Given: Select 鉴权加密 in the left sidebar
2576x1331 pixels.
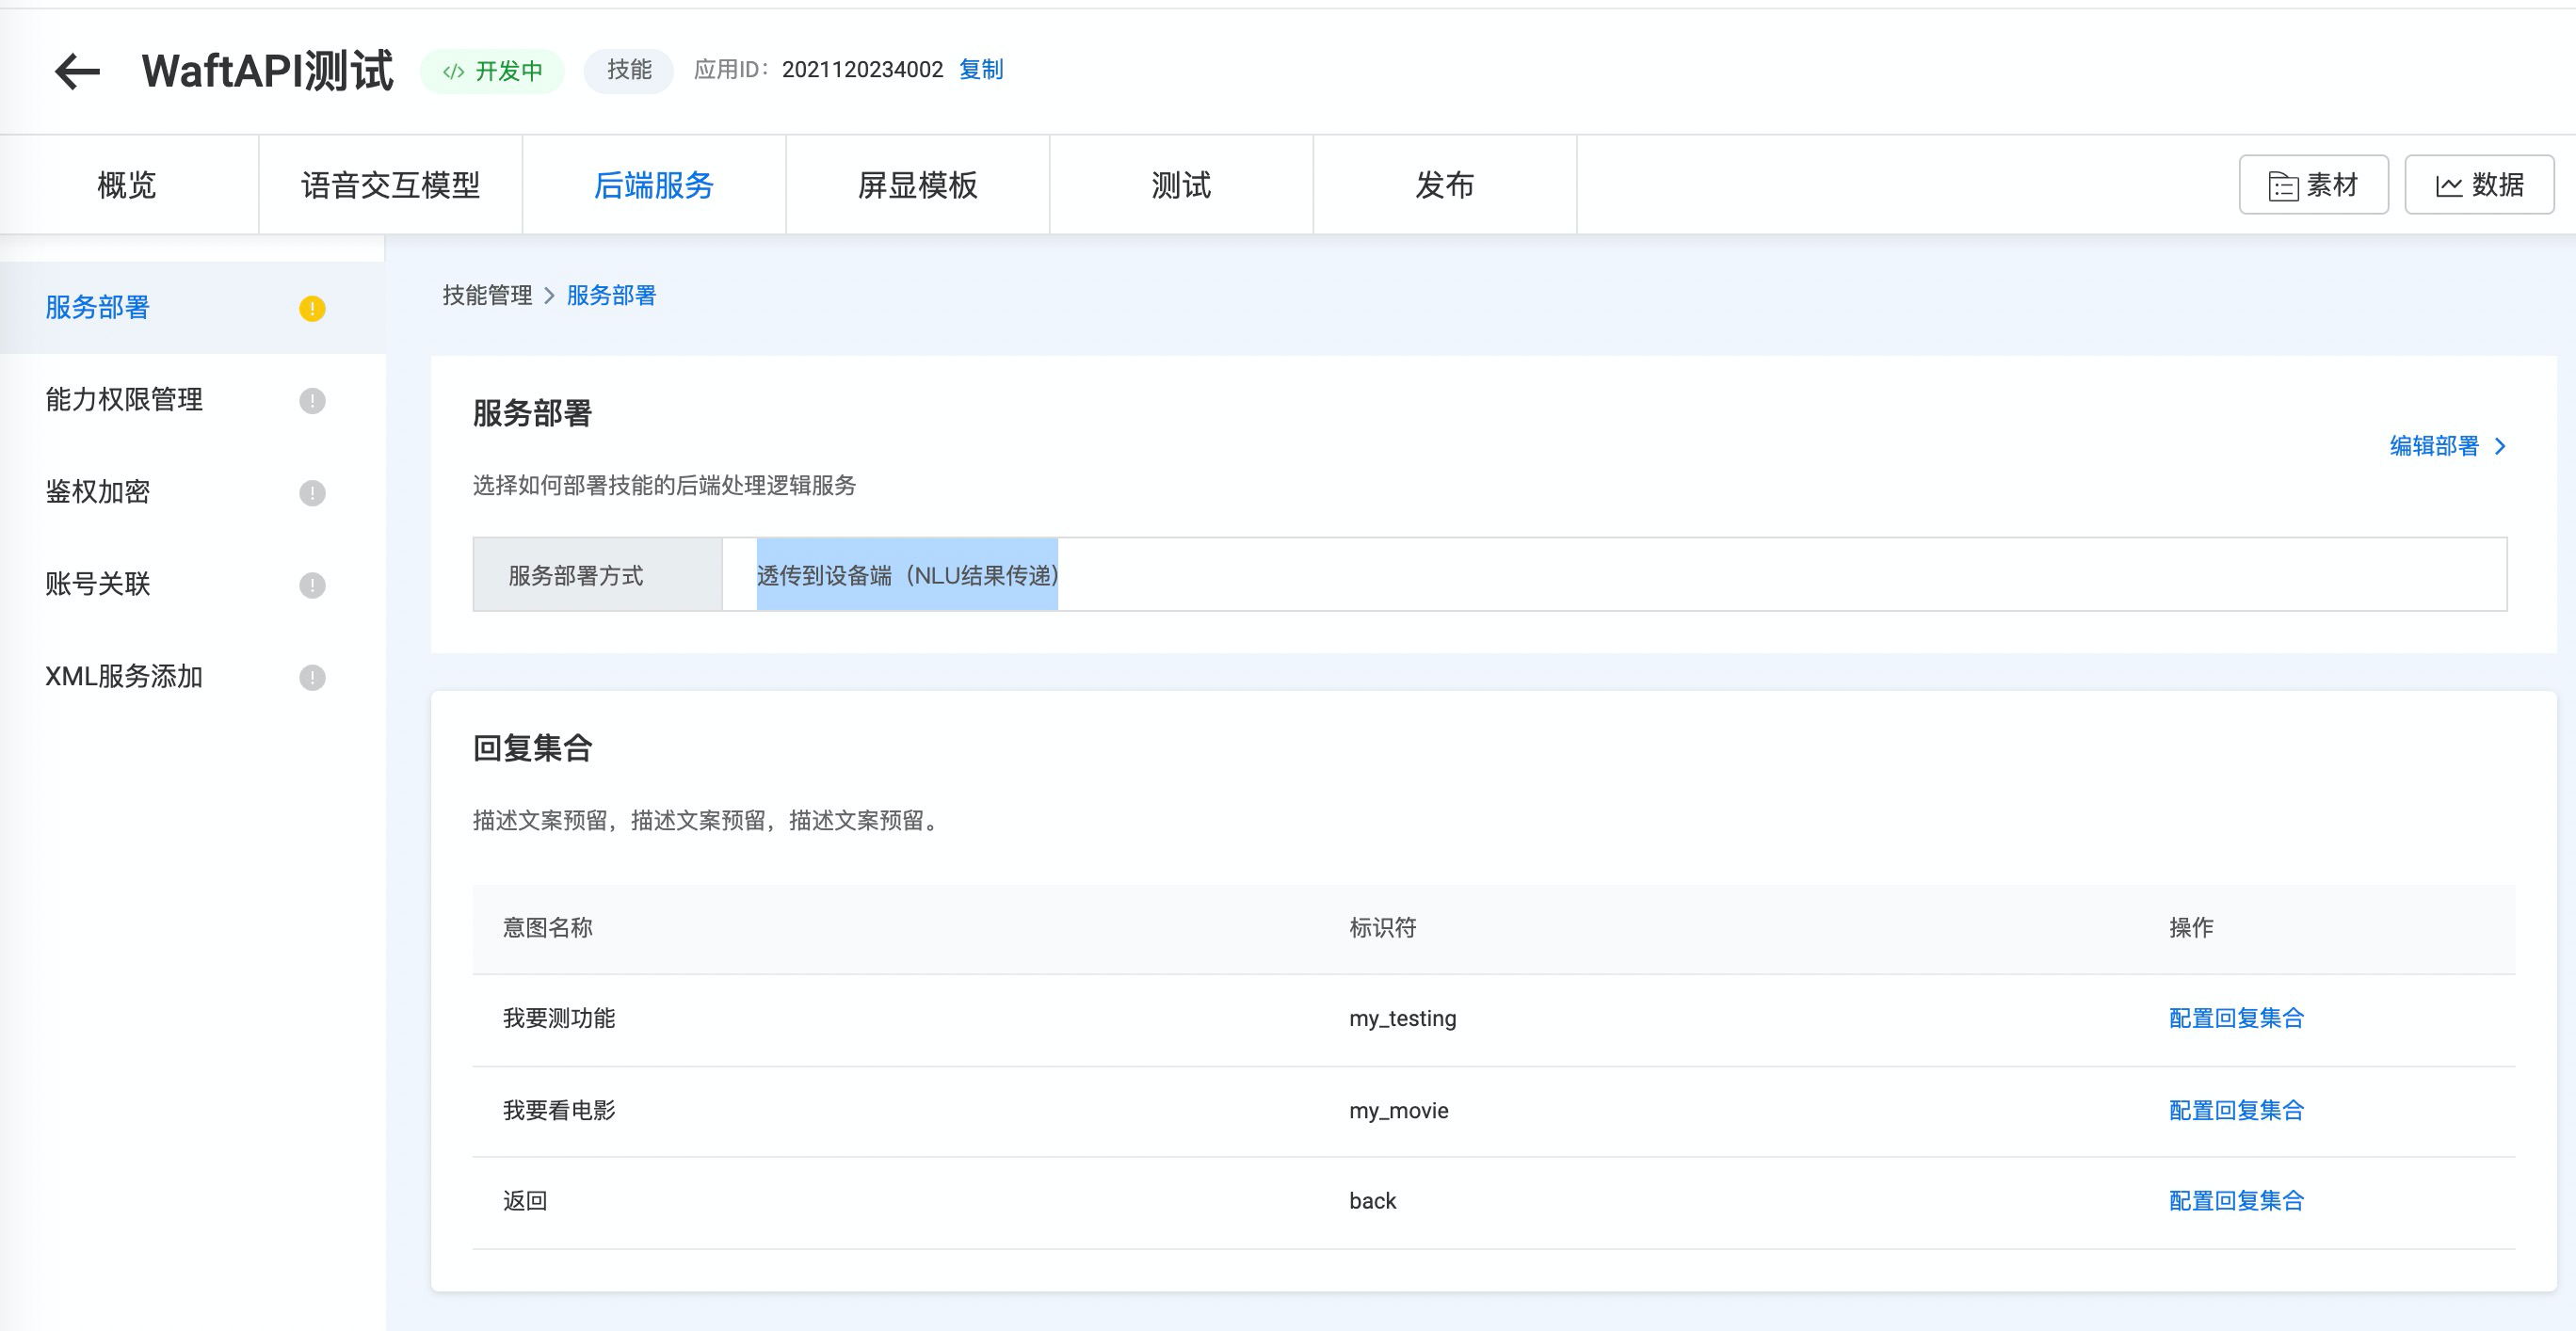Looking at the screenshot, I should coord(98,492).
